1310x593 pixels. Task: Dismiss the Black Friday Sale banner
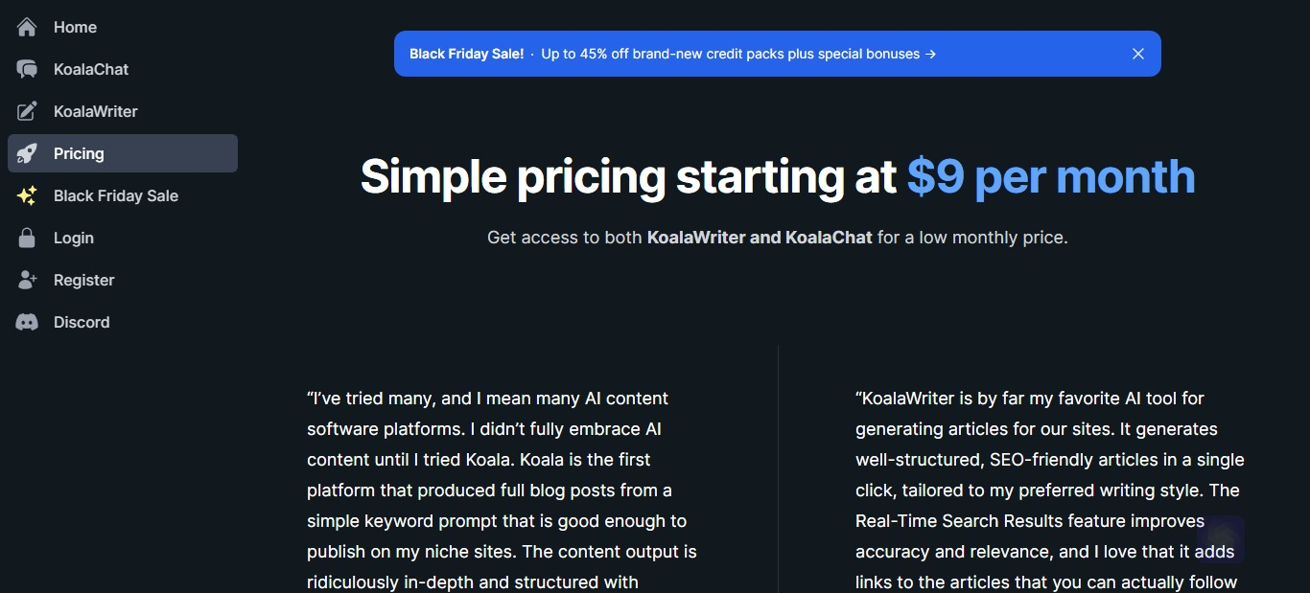[x=1138, y=54]
